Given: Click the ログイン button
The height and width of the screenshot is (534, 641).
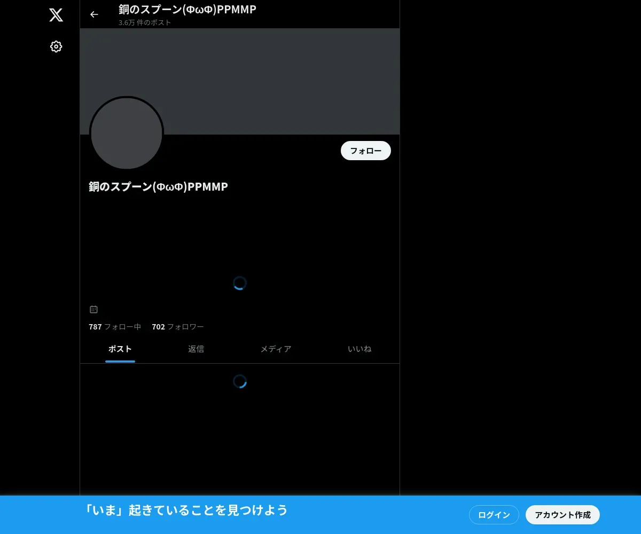Looking at the screenshot, I should [494, 515].
